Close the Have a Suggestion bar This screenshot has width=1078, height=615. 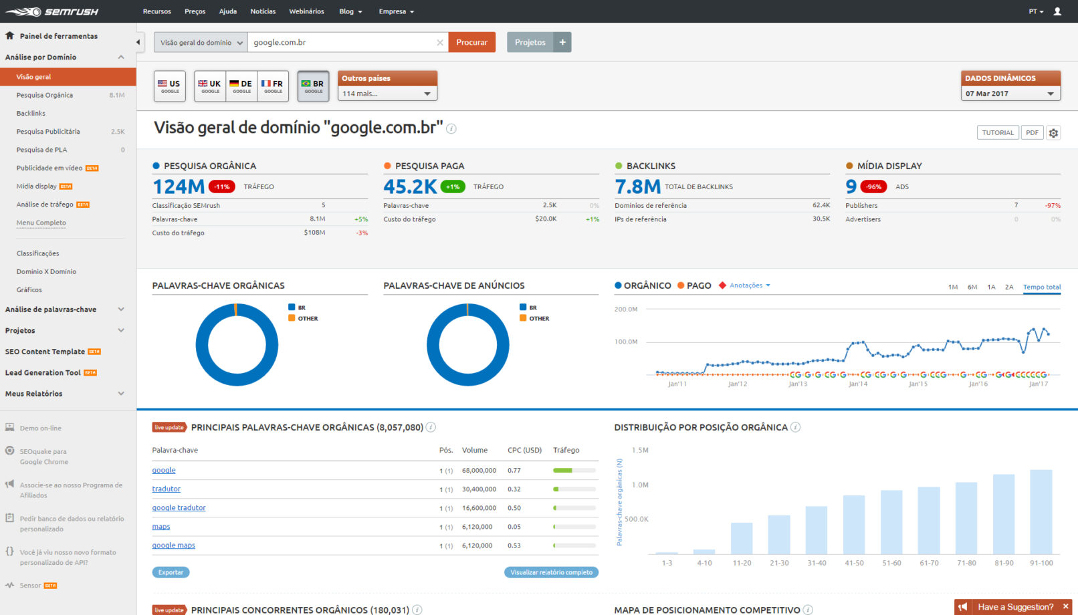[x=1066, y=606]
